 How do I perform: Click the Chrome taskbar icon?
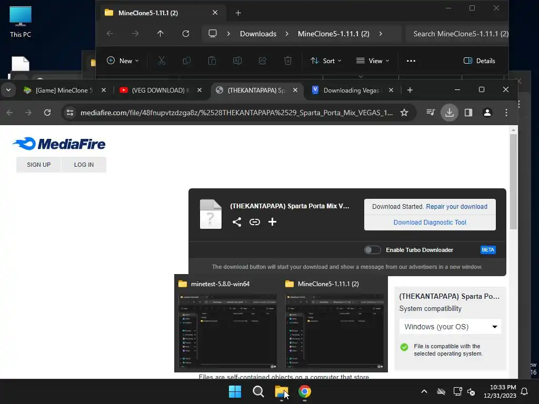(x=305, y=391)
